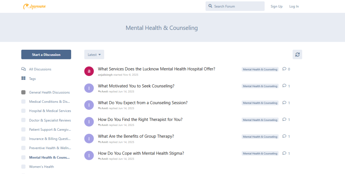Click the Tags grid icon
The width and height of the screenshot is (345, 174).
coord(23,79)
